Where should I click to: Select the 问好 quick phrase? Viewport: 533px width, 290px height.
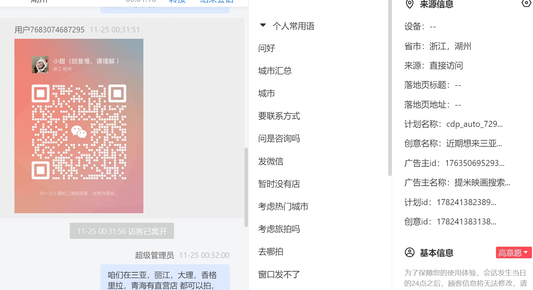pos(267,48)
